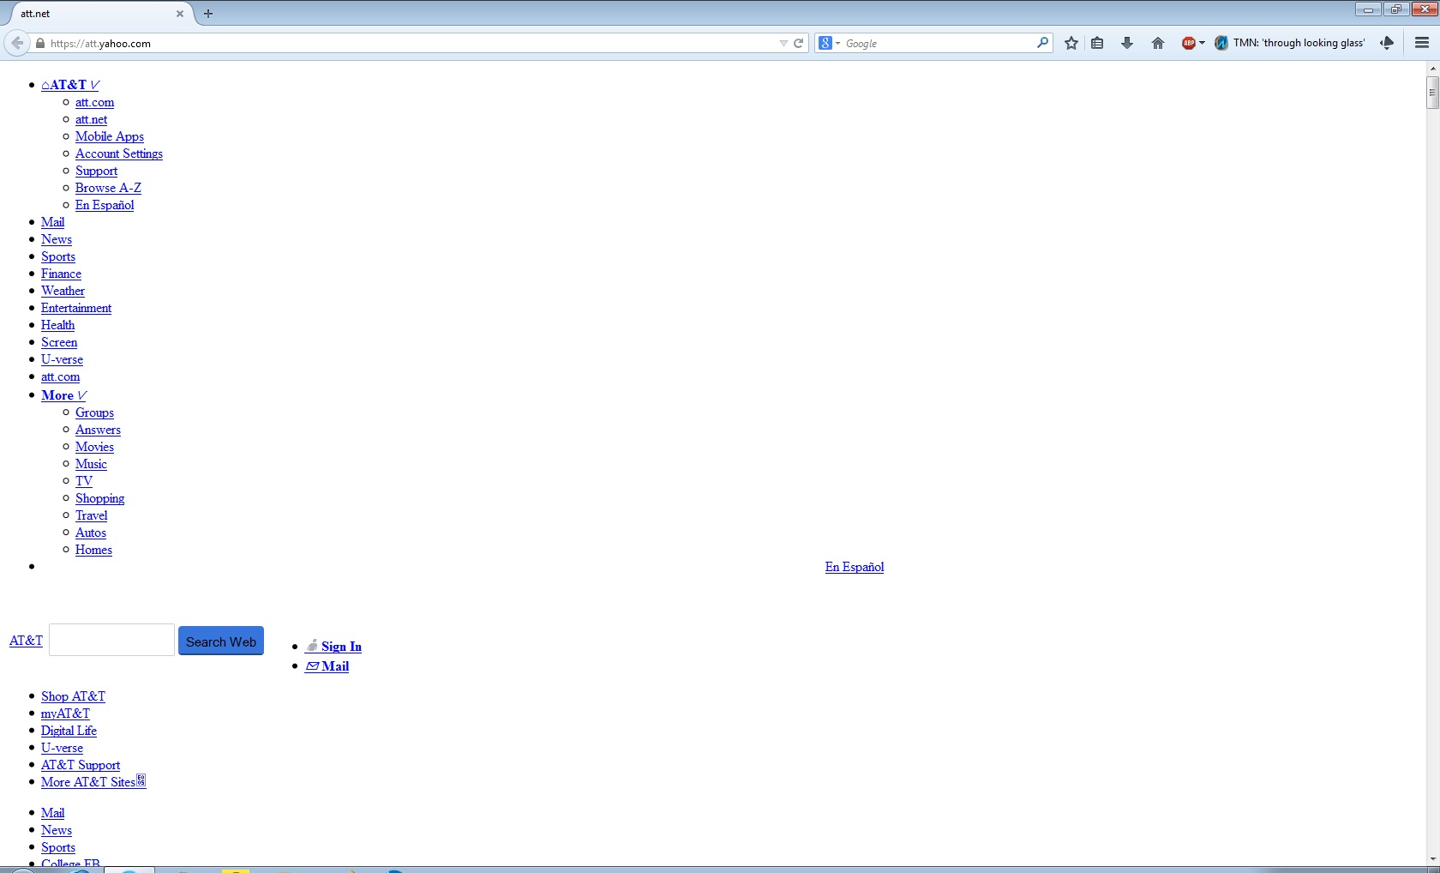Click att.net under AT&T menu
Image resolution: width=1440 pixels, height=873 pixels.
tap(91, 119)
